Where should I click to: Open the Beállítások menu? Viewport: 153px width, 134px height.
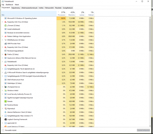[x=9, y=5]
